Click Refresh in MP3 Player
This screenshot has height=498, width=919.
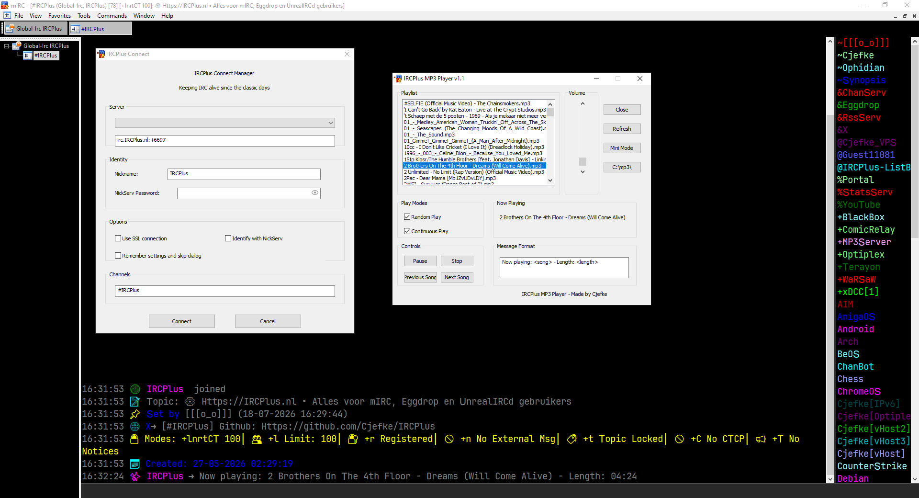(622, 129)
